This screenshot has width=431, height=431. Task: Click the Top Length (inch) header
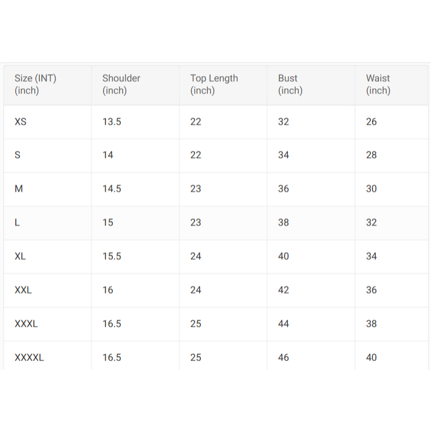coord(214,84)
